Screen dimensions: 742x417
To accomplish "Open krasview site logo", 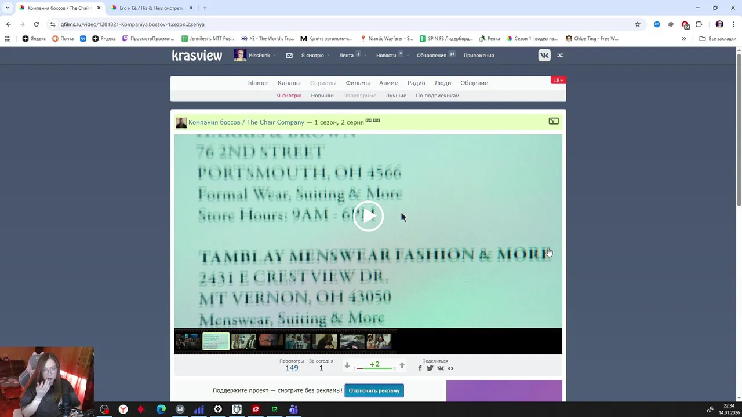I will point(197,56).
